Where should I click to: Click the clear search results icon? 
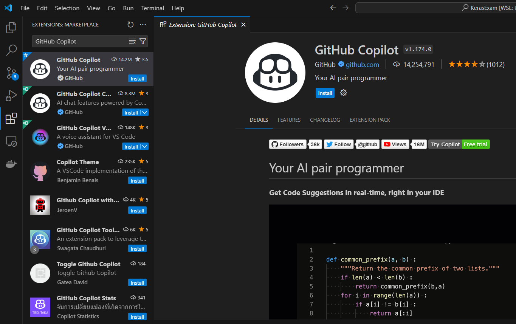tap(133, 41)
